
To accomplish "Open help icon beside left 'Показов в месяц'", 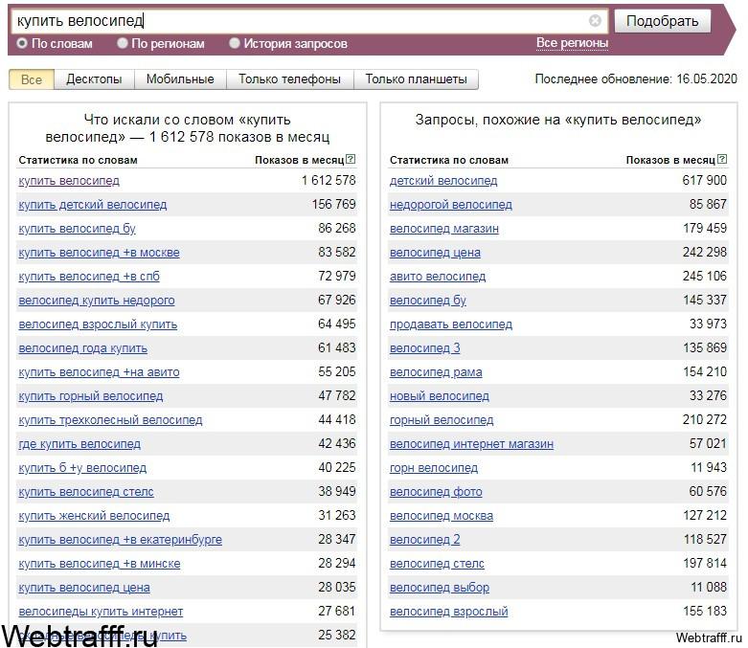I will 351,159.
